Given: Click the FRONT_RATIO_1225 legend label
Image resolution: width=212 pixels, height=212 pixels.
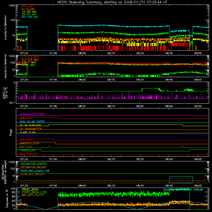Looking at the screenshot, I should (x=34, y=192).
